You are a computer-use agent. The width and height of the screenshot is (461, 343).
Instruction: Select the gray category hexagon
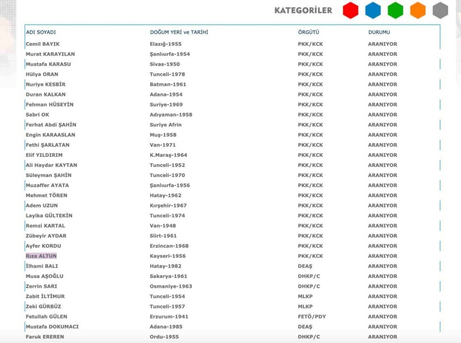[x=441, y=10]
